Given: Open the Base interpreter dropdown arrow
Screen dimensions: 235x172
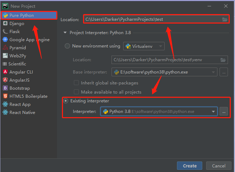Looking at the screenshot, I should pyautogui.click(x=213, y=72).
